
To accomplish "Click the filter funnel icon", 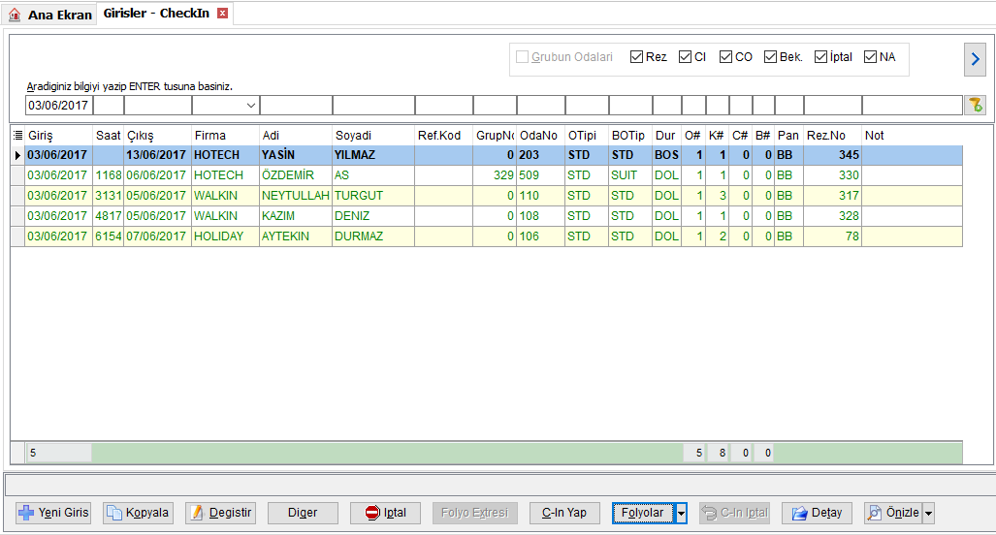I will pyautogui.click(x=976, y=105).
